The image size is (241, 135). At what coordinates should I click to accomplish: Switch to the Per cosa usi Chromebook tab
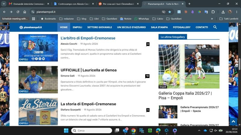click(118, 4)
